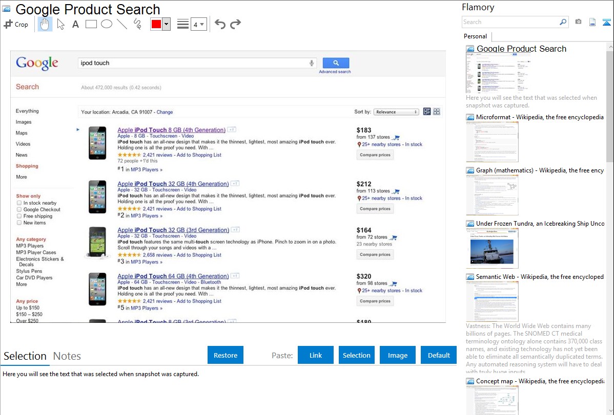Image resolution: width=614 pixels, height=415 pixels.
Task: Open Apple iPod Touch 8 GB (4th Generation) link
Action: [172, 130]
